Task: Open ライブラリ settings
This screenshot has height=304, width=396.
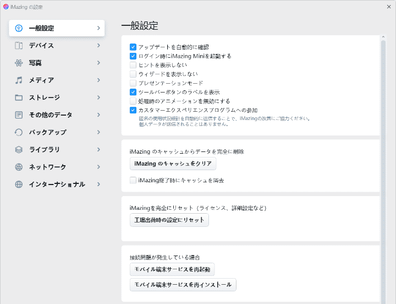Action: 57,150
